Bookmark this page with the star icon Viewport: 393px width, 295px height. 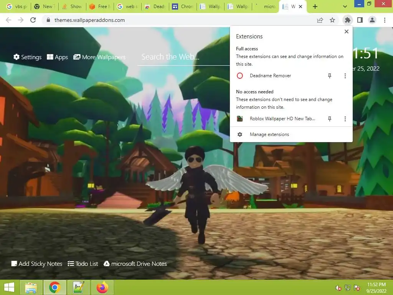pyautogui.click(x=332, y=20)
